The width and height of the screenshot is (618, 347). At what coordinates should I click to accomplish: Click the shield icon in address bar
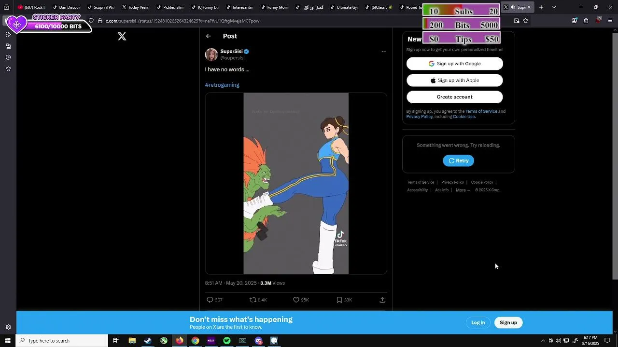point(91,21)
